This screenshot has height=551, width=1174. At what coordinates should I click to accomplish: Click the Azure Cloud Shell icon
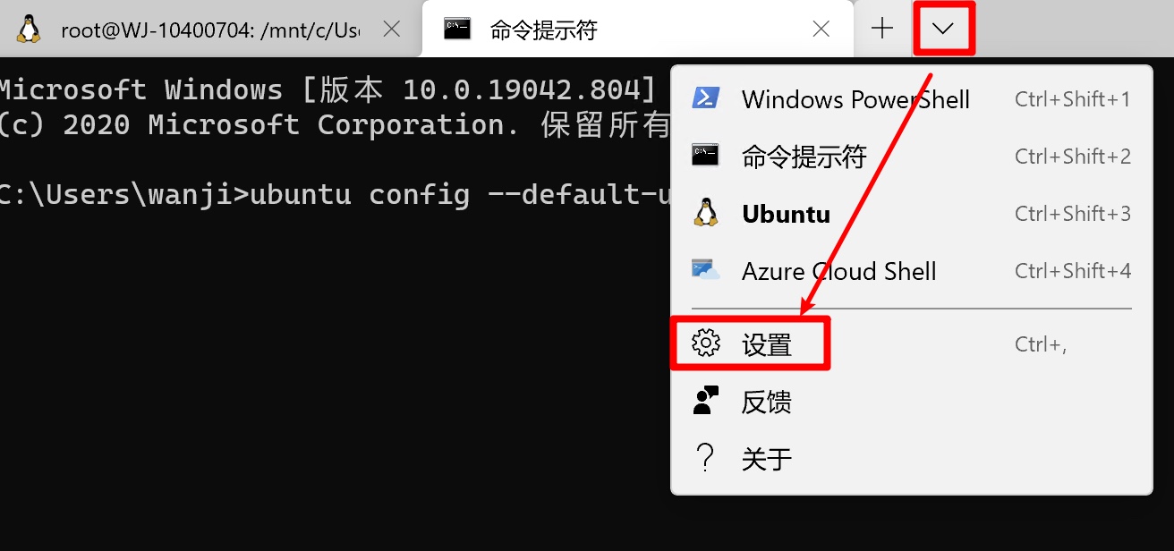pyautogui.click(x=706, y=270)
